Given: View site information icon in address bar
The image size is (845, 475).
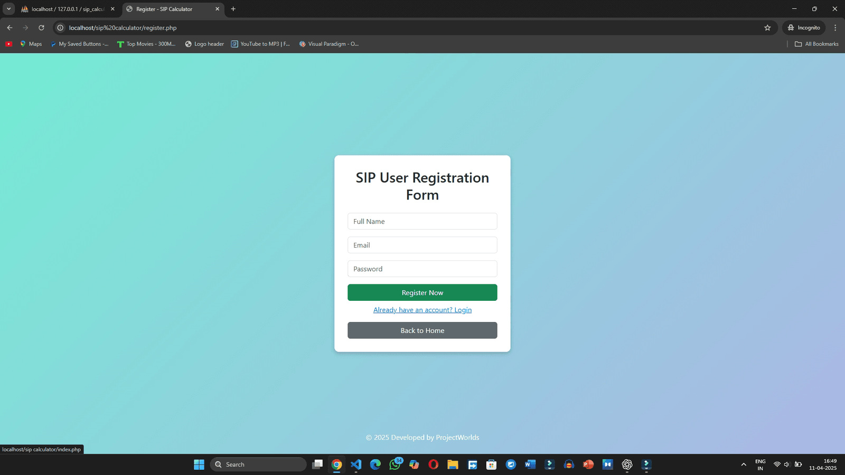Looking at the screenshot, I should pos(61,27).
